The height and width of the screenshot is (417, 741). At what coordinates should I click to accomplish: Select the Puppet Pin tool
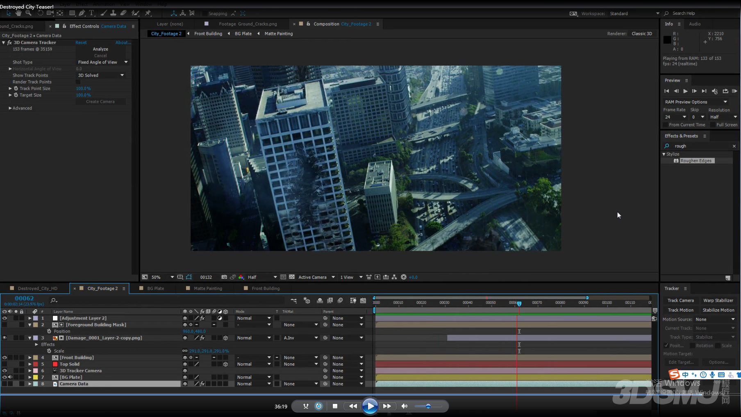(148, 13)
